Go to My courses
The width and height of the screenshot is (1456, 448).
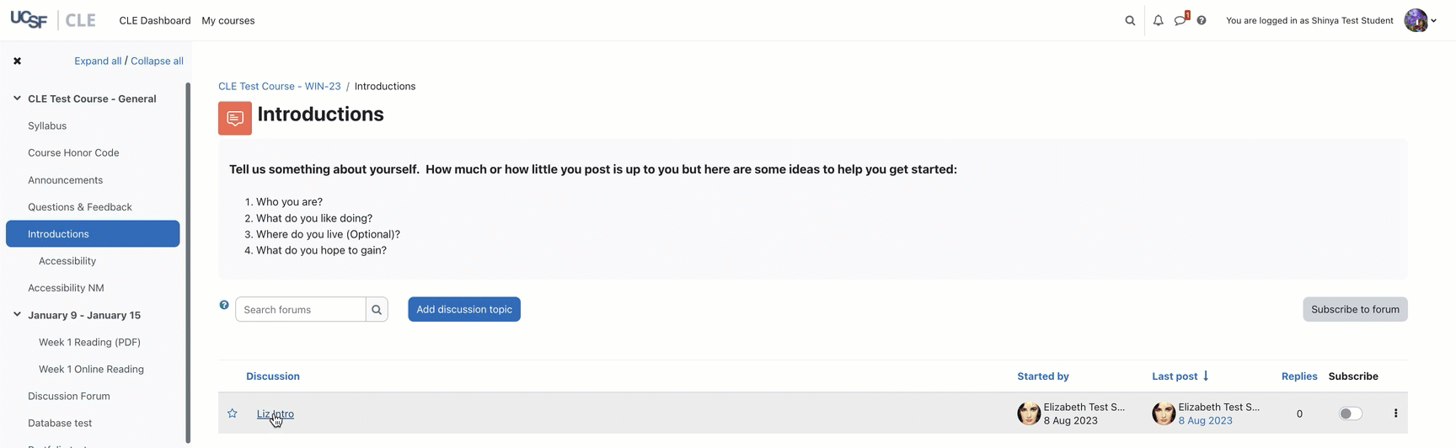pos(227,20)
